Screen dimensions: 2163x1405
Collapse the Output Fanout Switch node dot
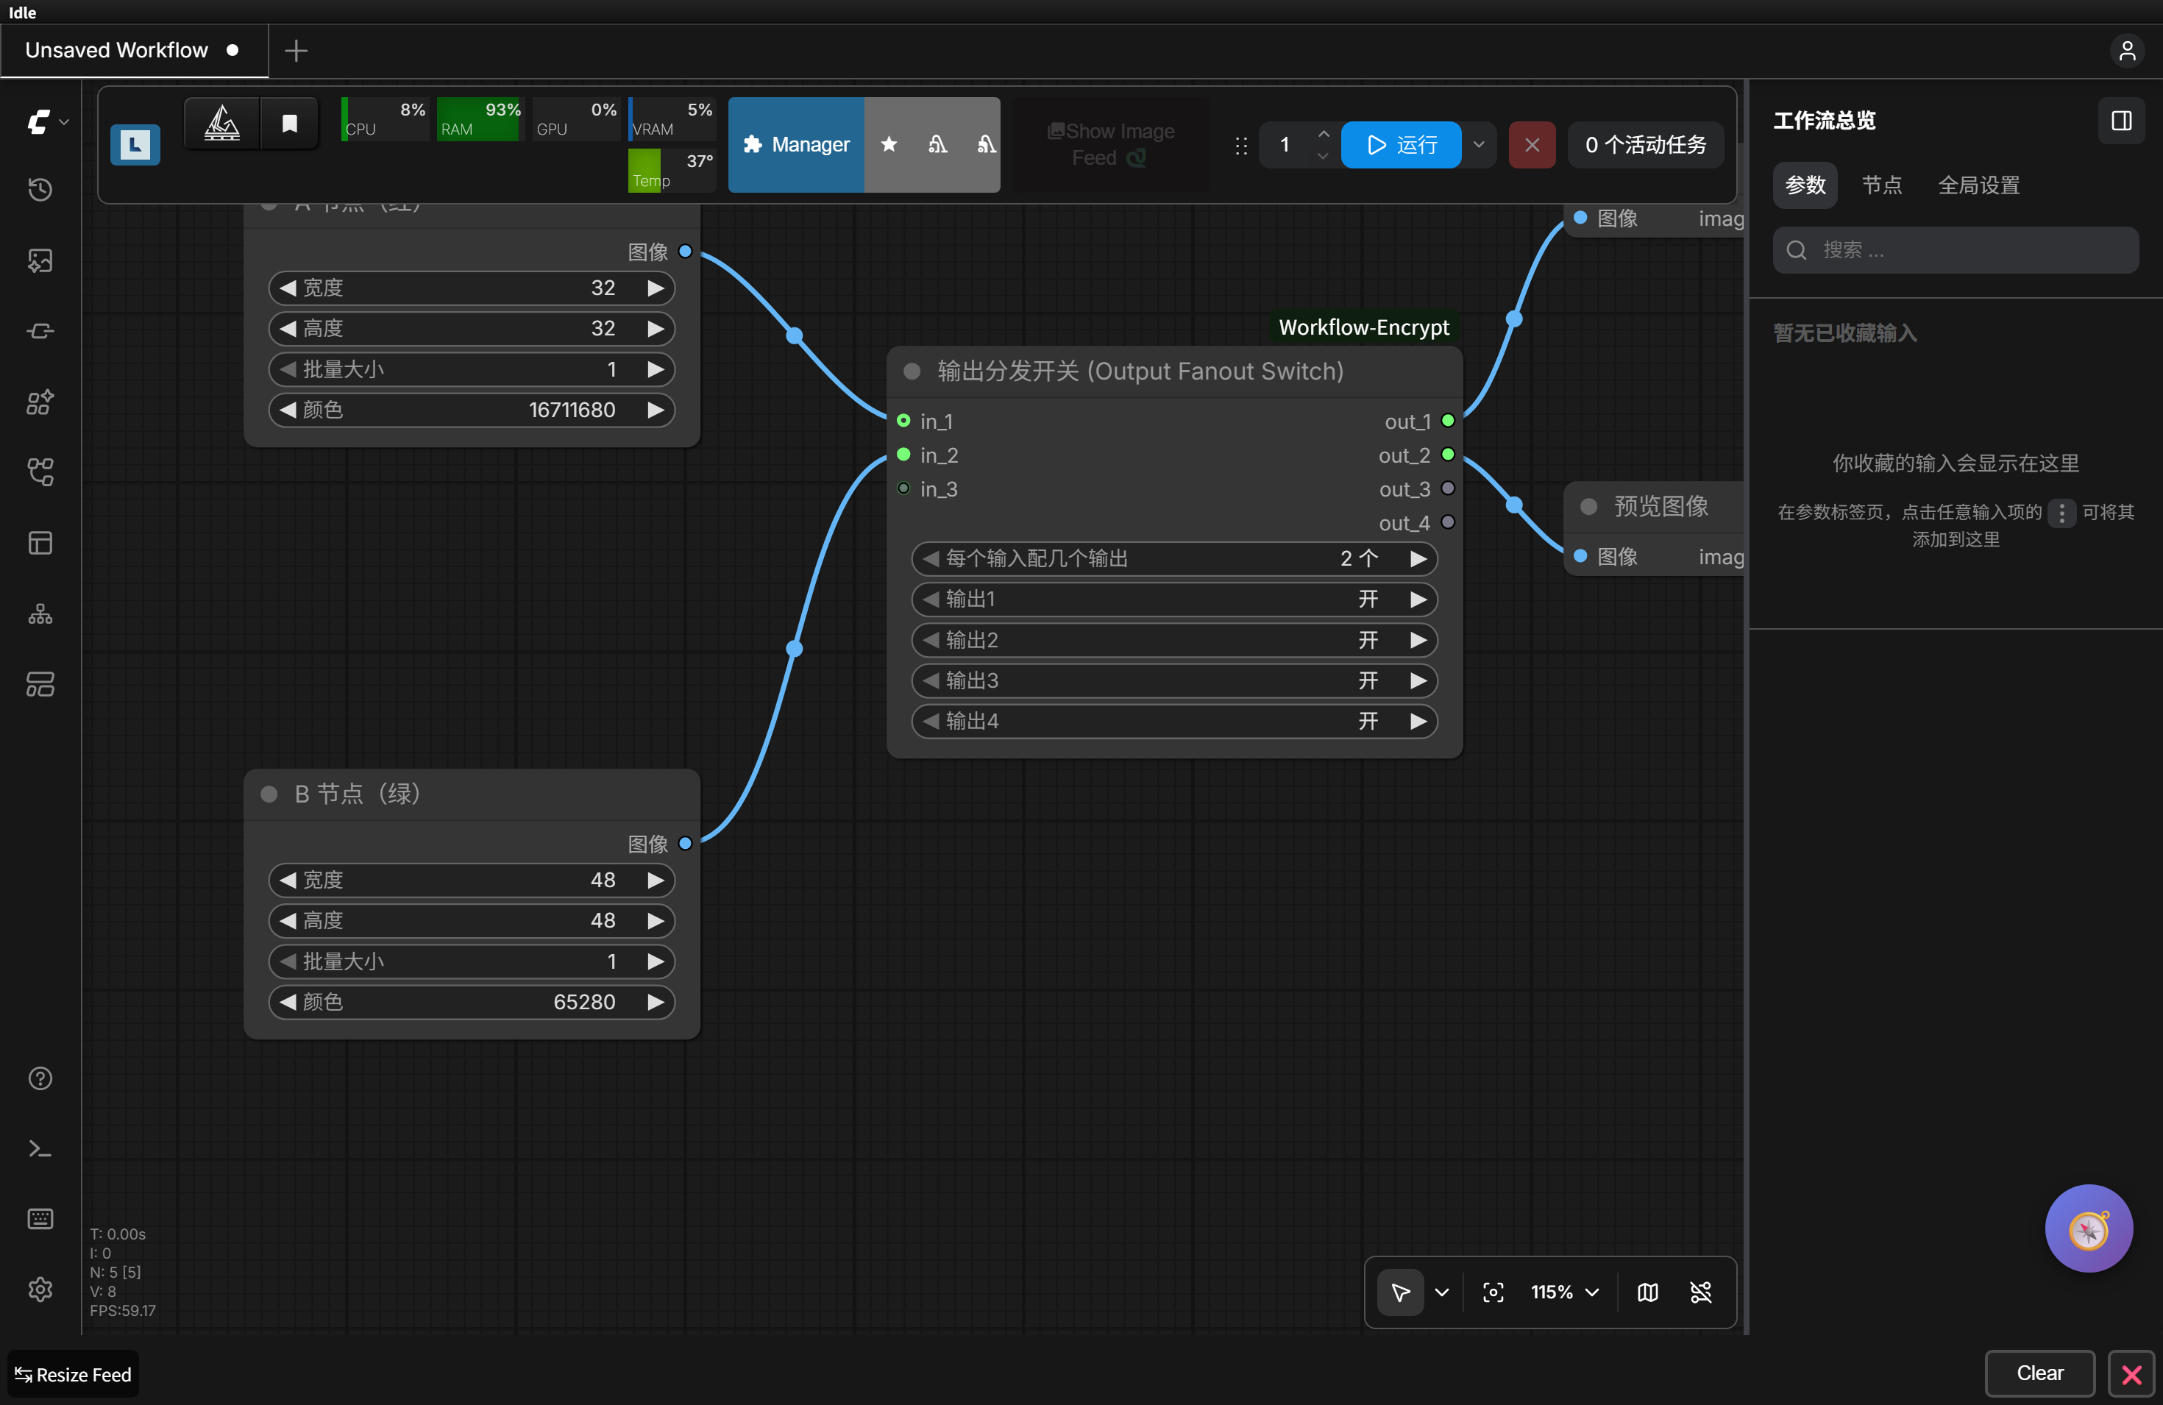tap(912, 371)
